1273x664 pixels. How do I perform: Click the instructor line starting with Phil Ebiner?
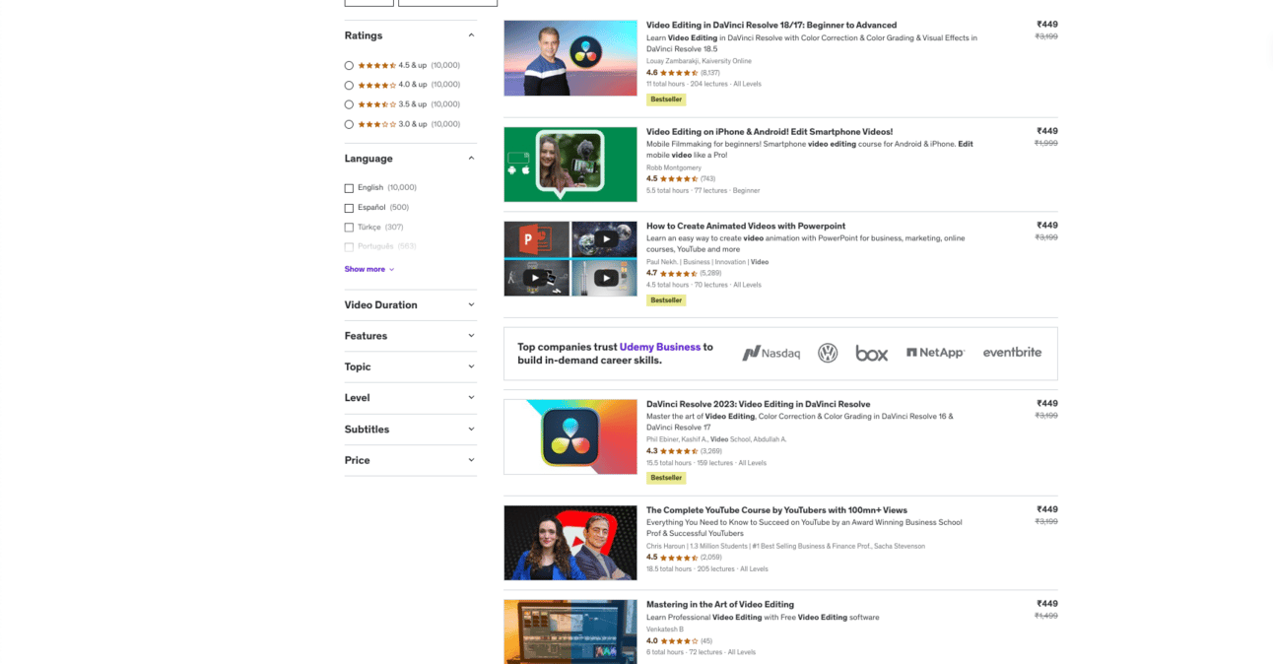point(716,439)
